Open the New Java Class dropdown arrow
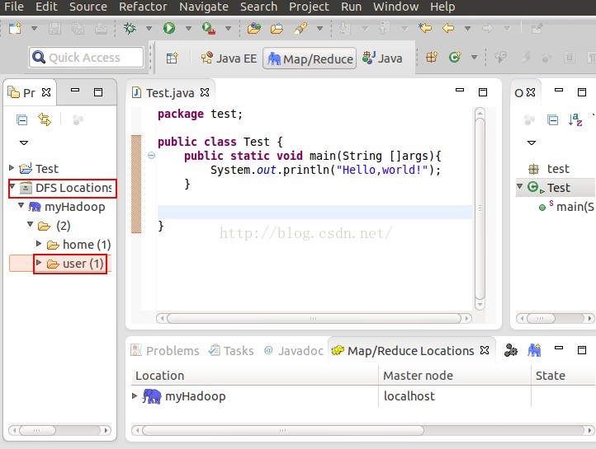This screenshot has width=596, height=449. pos(474,58)
